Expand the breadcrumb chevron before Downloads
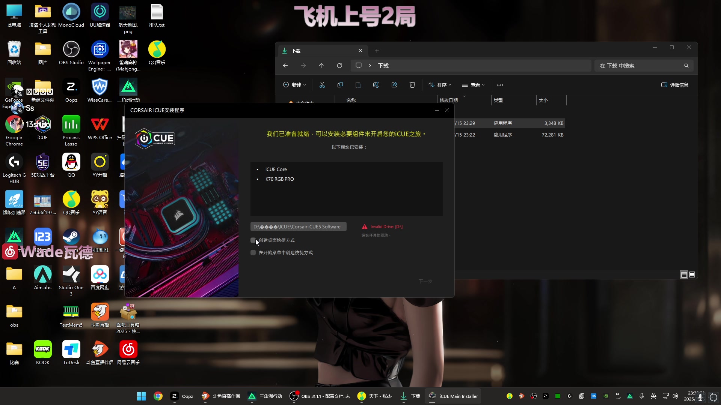 [370, 66]
